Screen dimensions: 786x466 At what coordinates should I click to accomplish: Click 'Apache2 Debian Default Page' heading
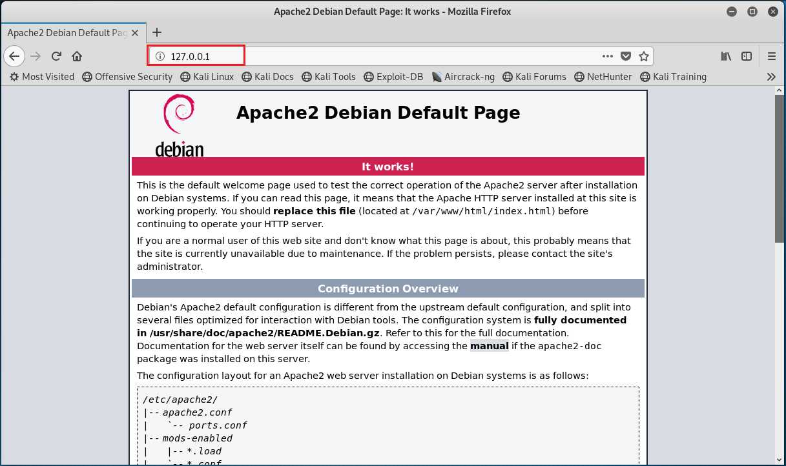378,113
